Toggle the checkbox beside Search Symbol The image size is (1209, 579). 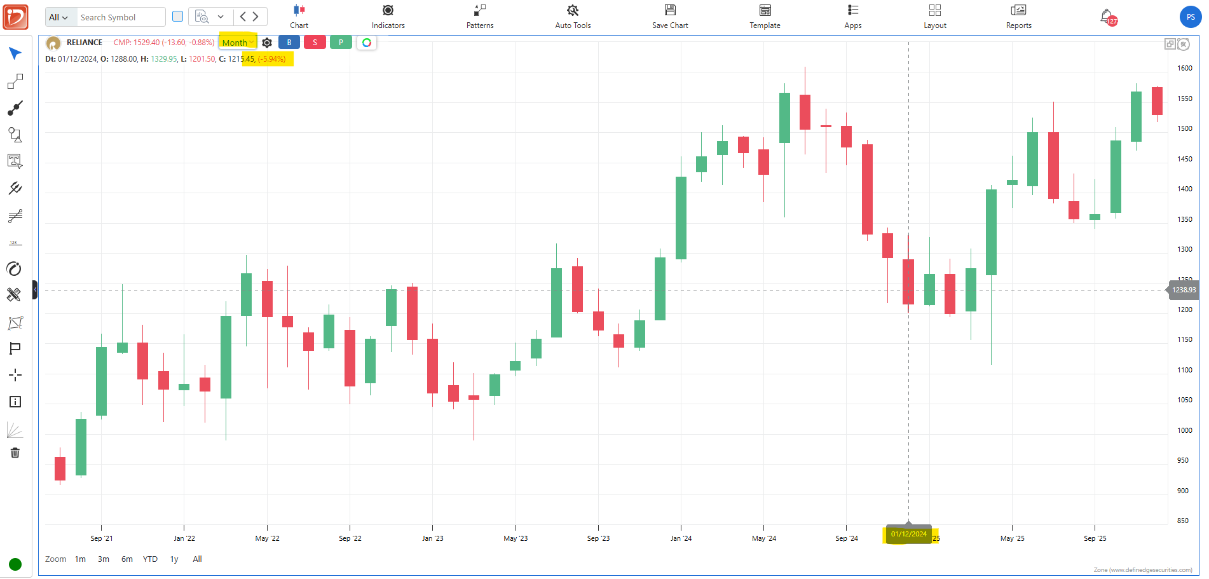(178, 17)
